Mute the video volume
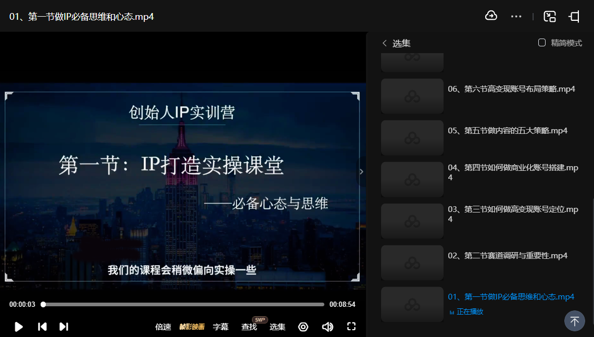The width and height of the screenshot is (594, 337). 327,327
